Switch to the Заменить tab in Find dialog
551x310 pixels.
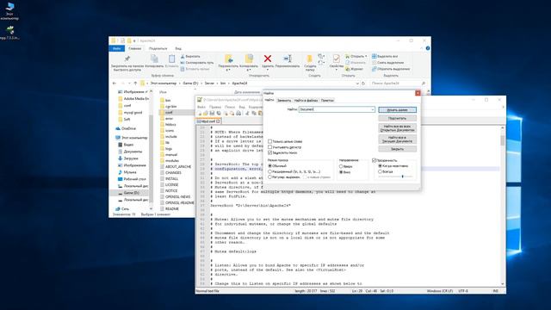pos(284,101)
